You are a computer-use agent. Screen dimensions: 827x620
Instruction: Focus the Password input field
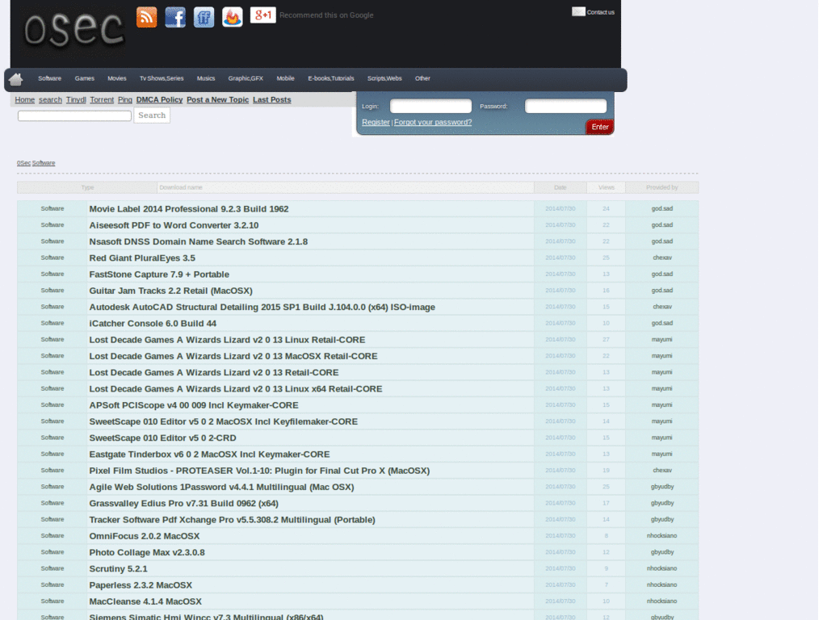tap(565, 106)
